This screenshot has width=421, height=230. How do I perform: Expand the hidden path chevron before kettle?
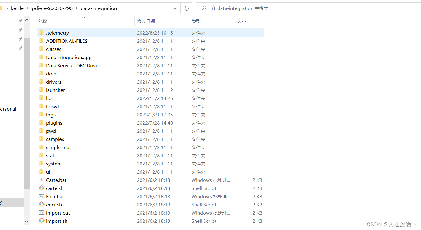pyautogui.click(x=7, y=8)
